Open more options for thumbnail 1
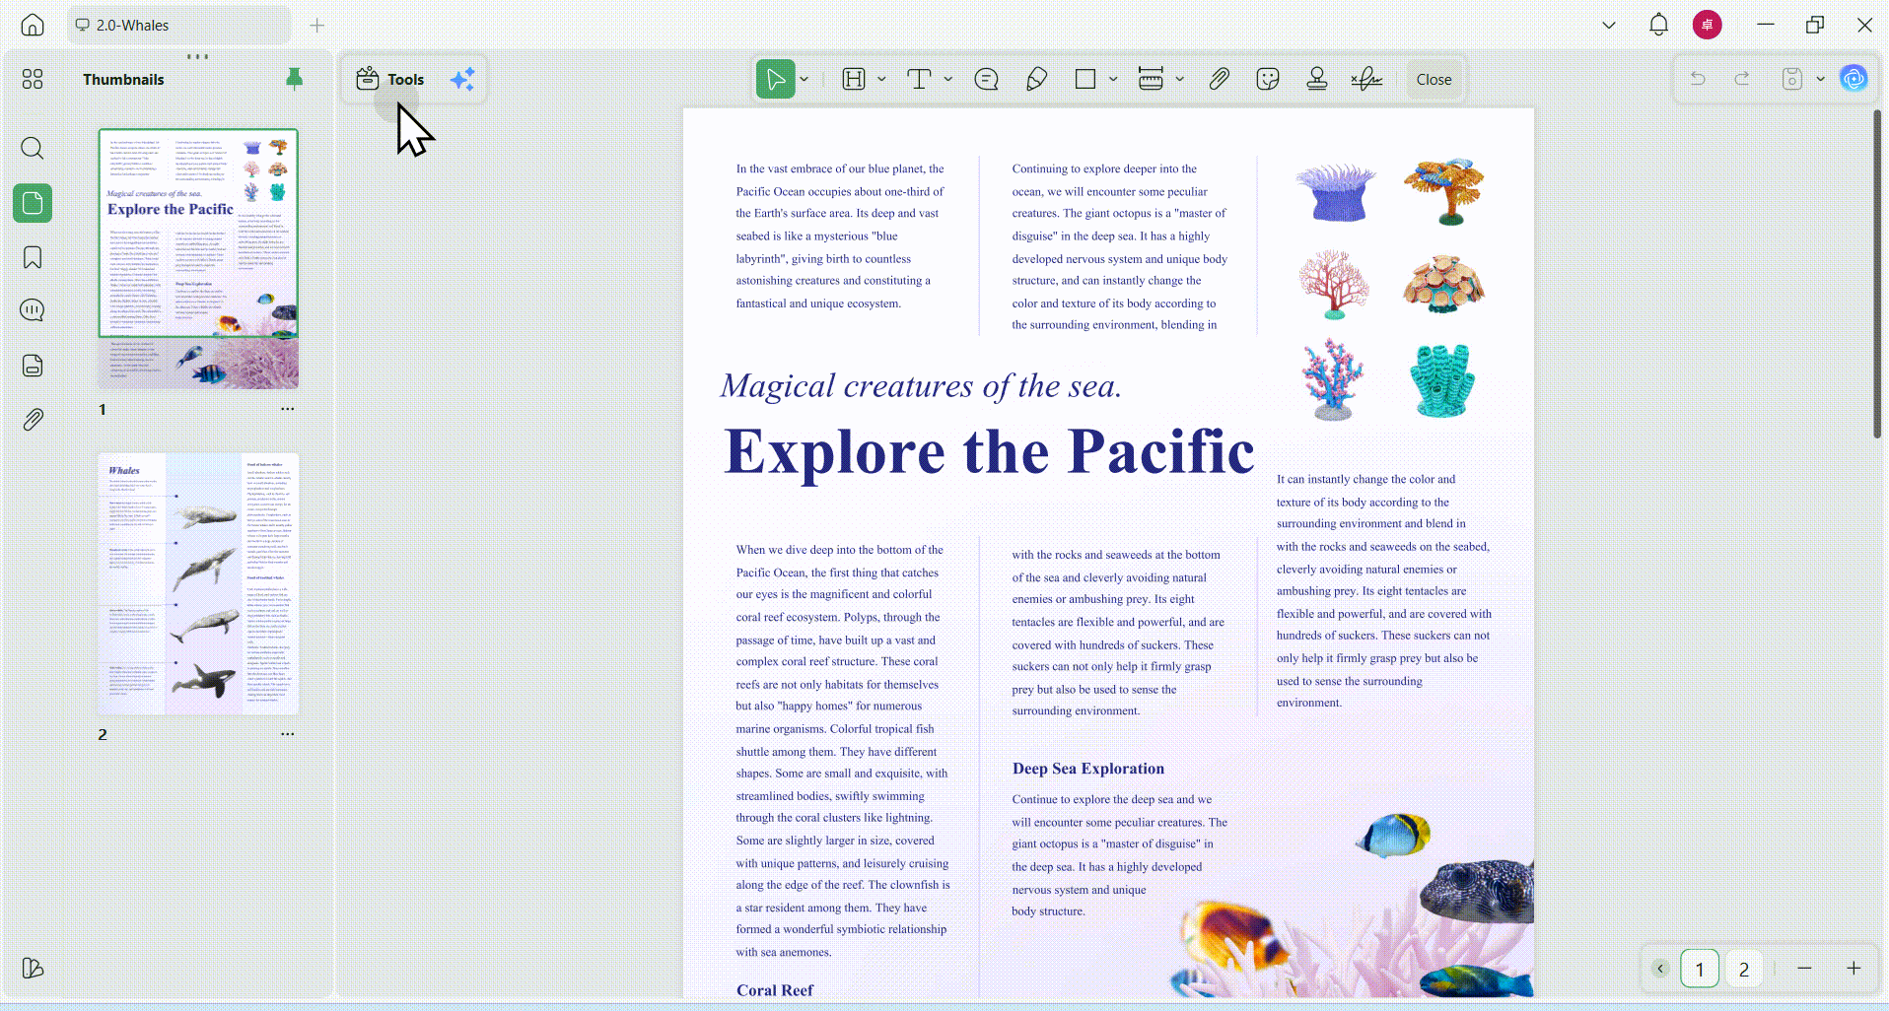Screen dimensions: 1889x1011 [287, 409]
